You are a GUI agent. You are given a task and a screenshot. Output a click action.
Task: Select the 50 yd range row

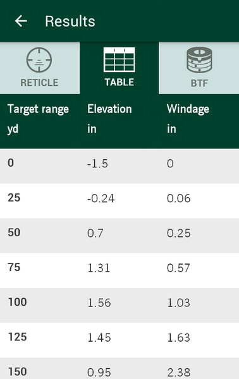[x=120, y=236]
